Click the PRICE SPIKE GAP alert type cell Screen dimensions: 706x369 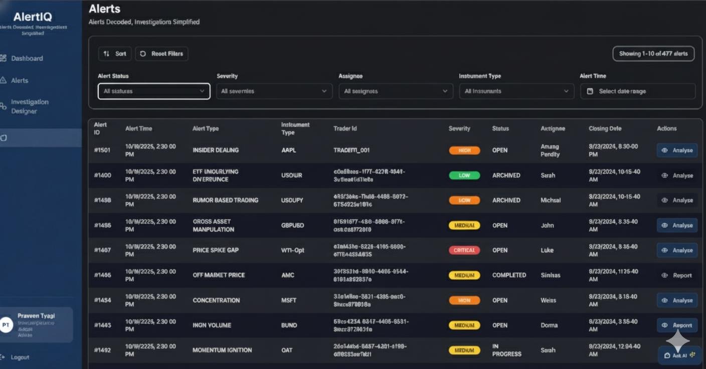point(216,250)
